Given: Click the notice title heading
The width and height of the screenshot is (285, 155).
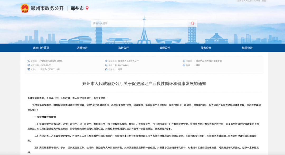Looking at the screenshot, I should point(144,84).
